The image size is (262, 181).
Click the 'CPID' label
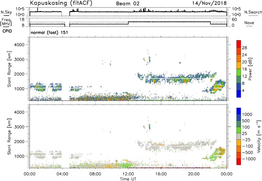[7, 31]
